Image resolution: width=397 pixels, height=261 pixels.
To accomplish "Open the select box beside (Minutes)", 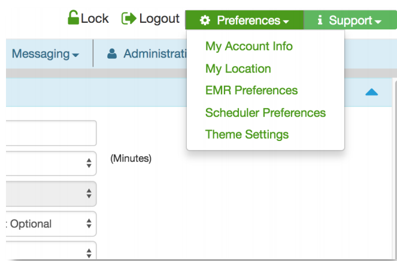I will pyautogui.click(x=51, y=163).
